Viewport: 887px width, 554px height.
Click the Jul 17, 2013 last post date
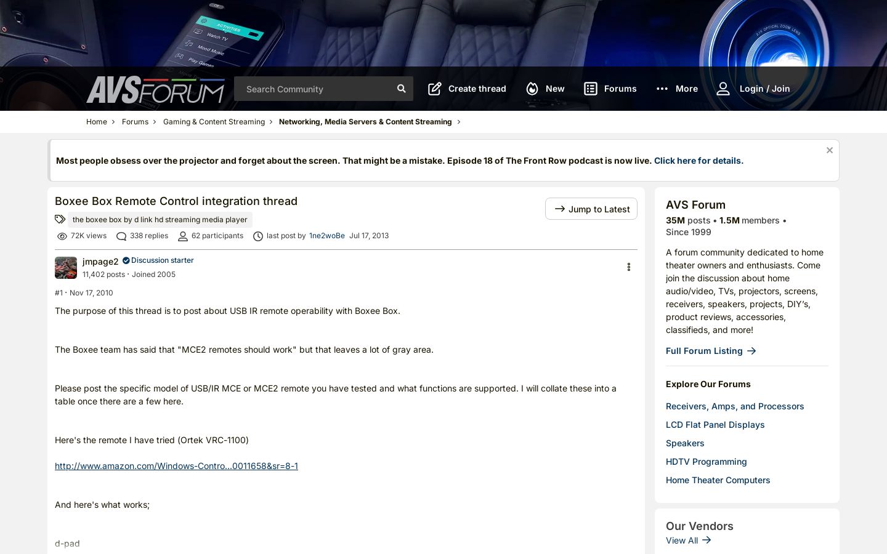click(369, 236)
